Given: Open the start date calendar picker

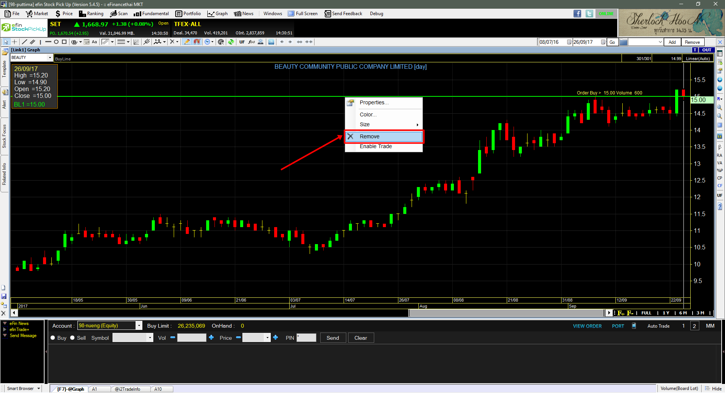Looking at the screenshot, I should click(569, 42).
